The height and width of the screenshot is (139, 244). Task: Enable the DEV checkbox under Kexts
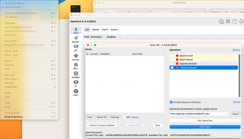(x=124, y=117)
